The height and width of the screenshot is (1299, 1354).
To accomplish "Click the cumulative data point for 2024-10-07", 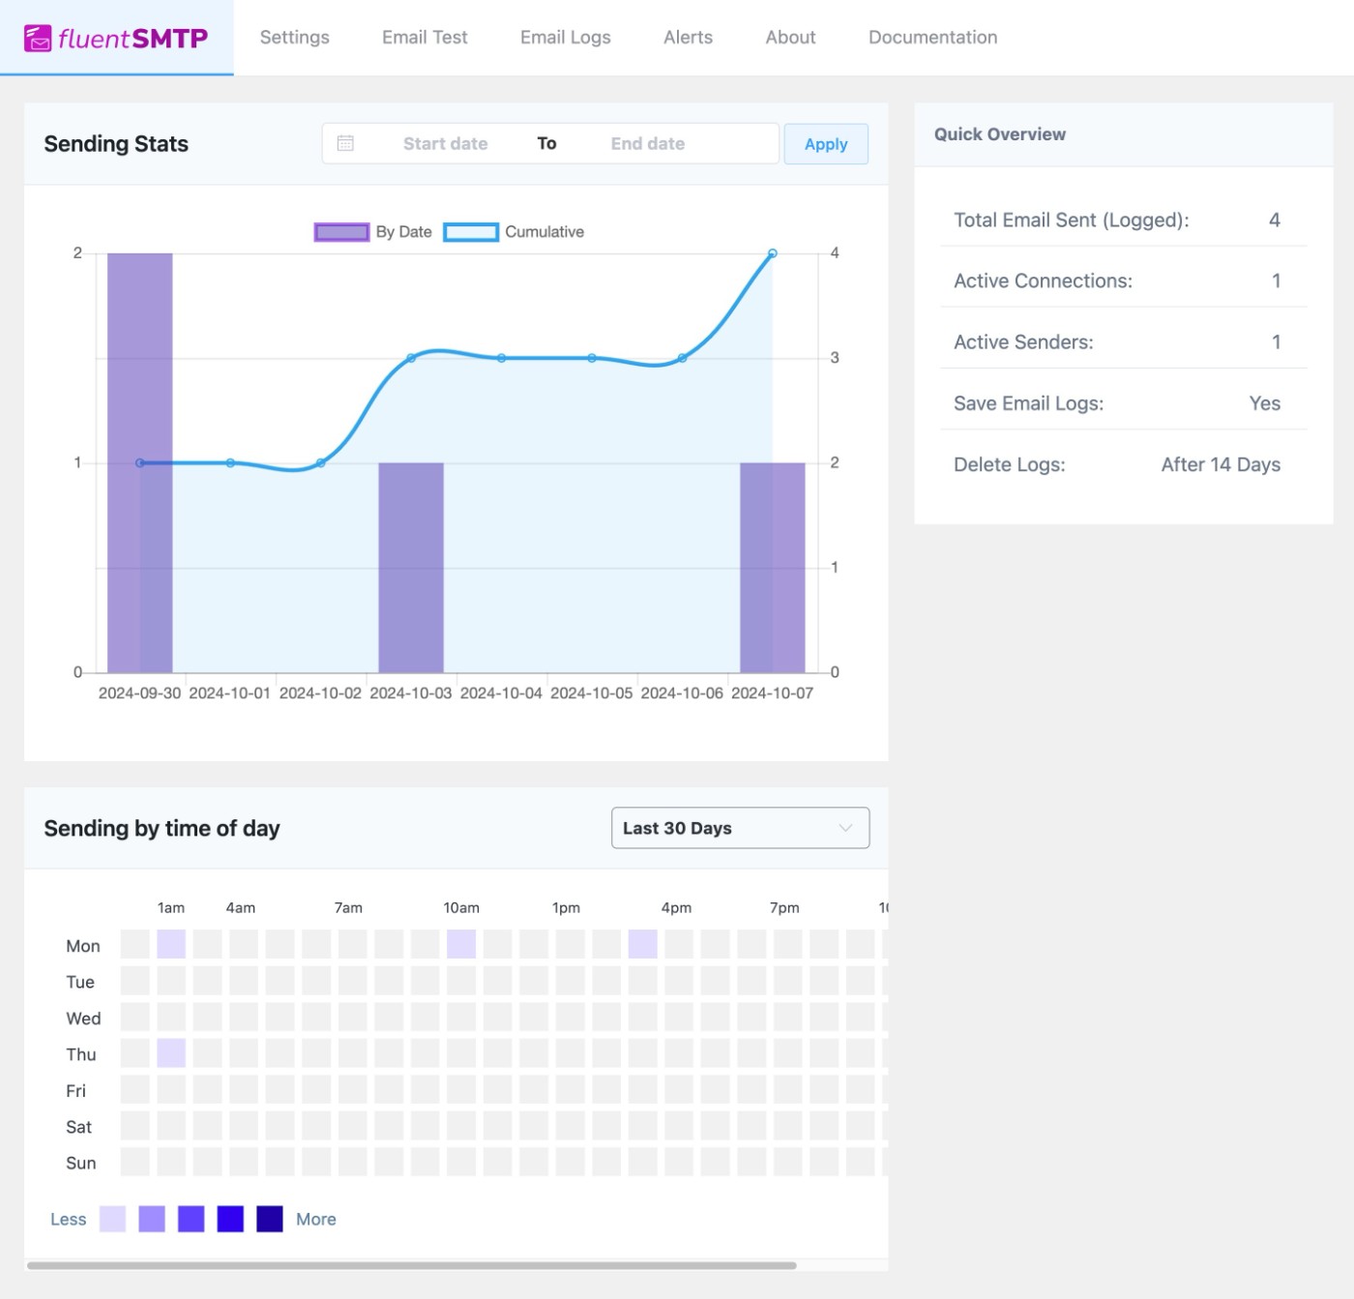I will [773, 253].
